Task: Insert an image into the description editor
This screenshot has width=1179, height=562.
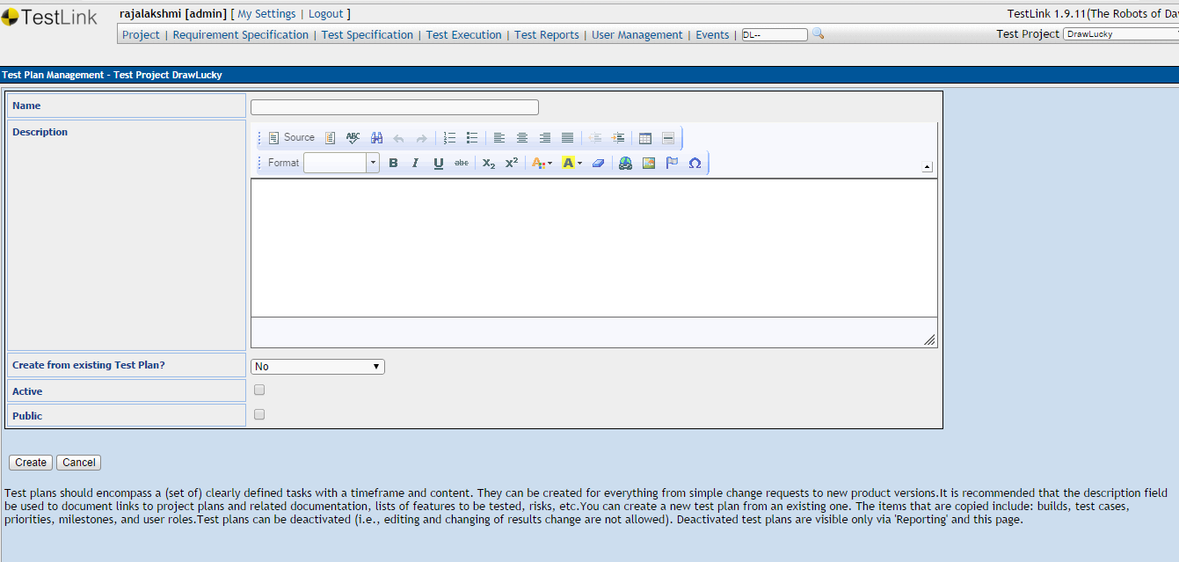Action: [x=648, y=163]
